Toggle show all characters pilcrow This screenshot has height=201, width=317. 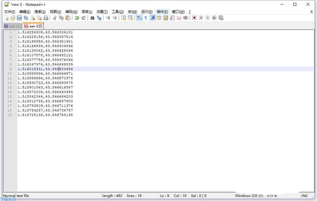coord(146,18)
